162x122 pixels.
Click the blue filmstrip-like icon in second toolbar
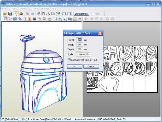click(15, 19)
